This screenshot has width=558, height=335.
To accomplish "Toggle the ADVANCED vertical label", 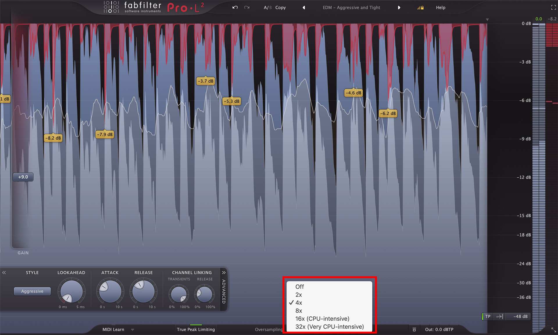I will pyautogui.click(x=223, y=291).
